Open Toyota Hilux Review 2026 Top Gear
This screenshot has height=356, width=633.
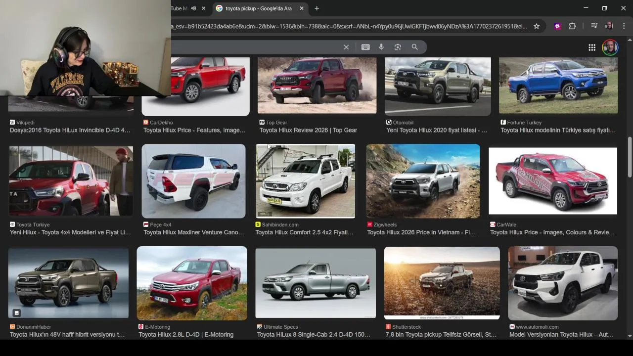pos(308,131)
